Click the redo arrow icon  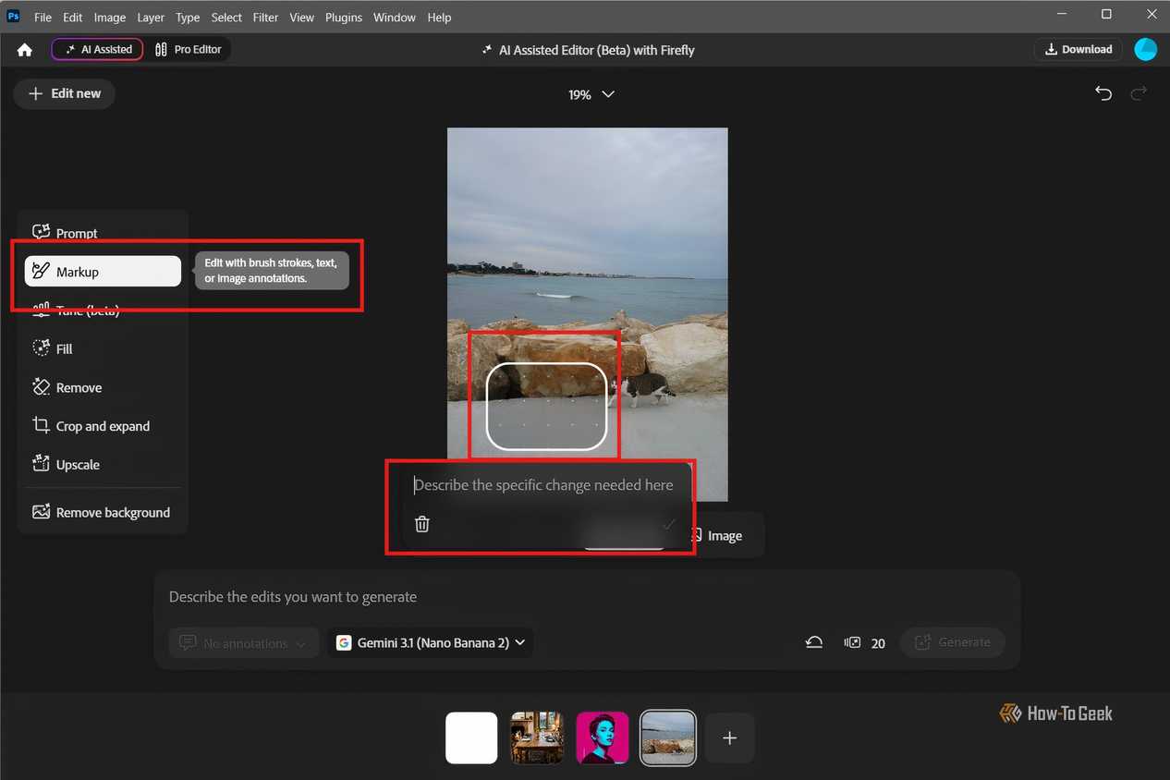click(x=1140, y=92)
